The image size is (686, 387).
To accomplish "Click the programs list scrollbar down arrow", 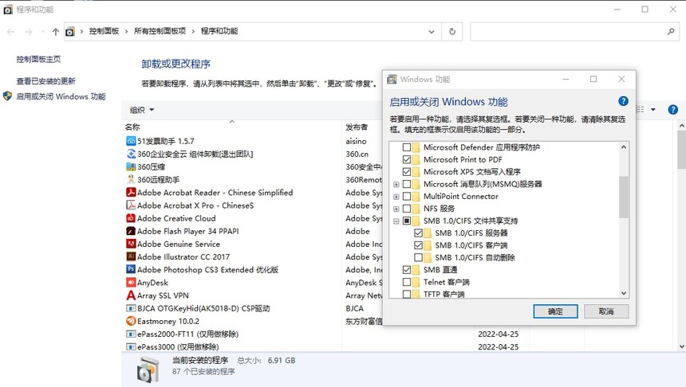I will pyautogui.click(x=682, y=346).
